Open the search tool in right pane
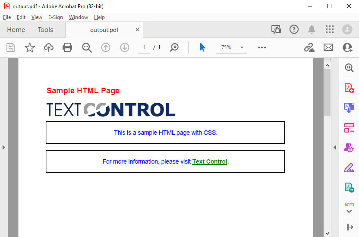The height and width of the screenshot is (237, 359). (x=349, y=68)
